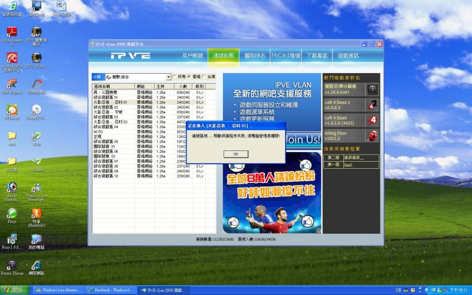Open vLan desktop shortcut icon
472x295 pixels.
coord(37,138)
